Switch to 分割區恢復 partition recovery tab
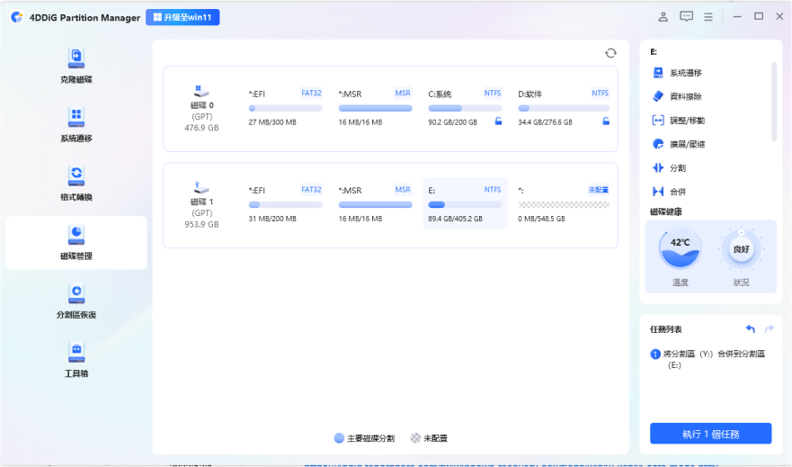Screen dimensions: 792x467 pyautogui.click(x=76, y=302)
